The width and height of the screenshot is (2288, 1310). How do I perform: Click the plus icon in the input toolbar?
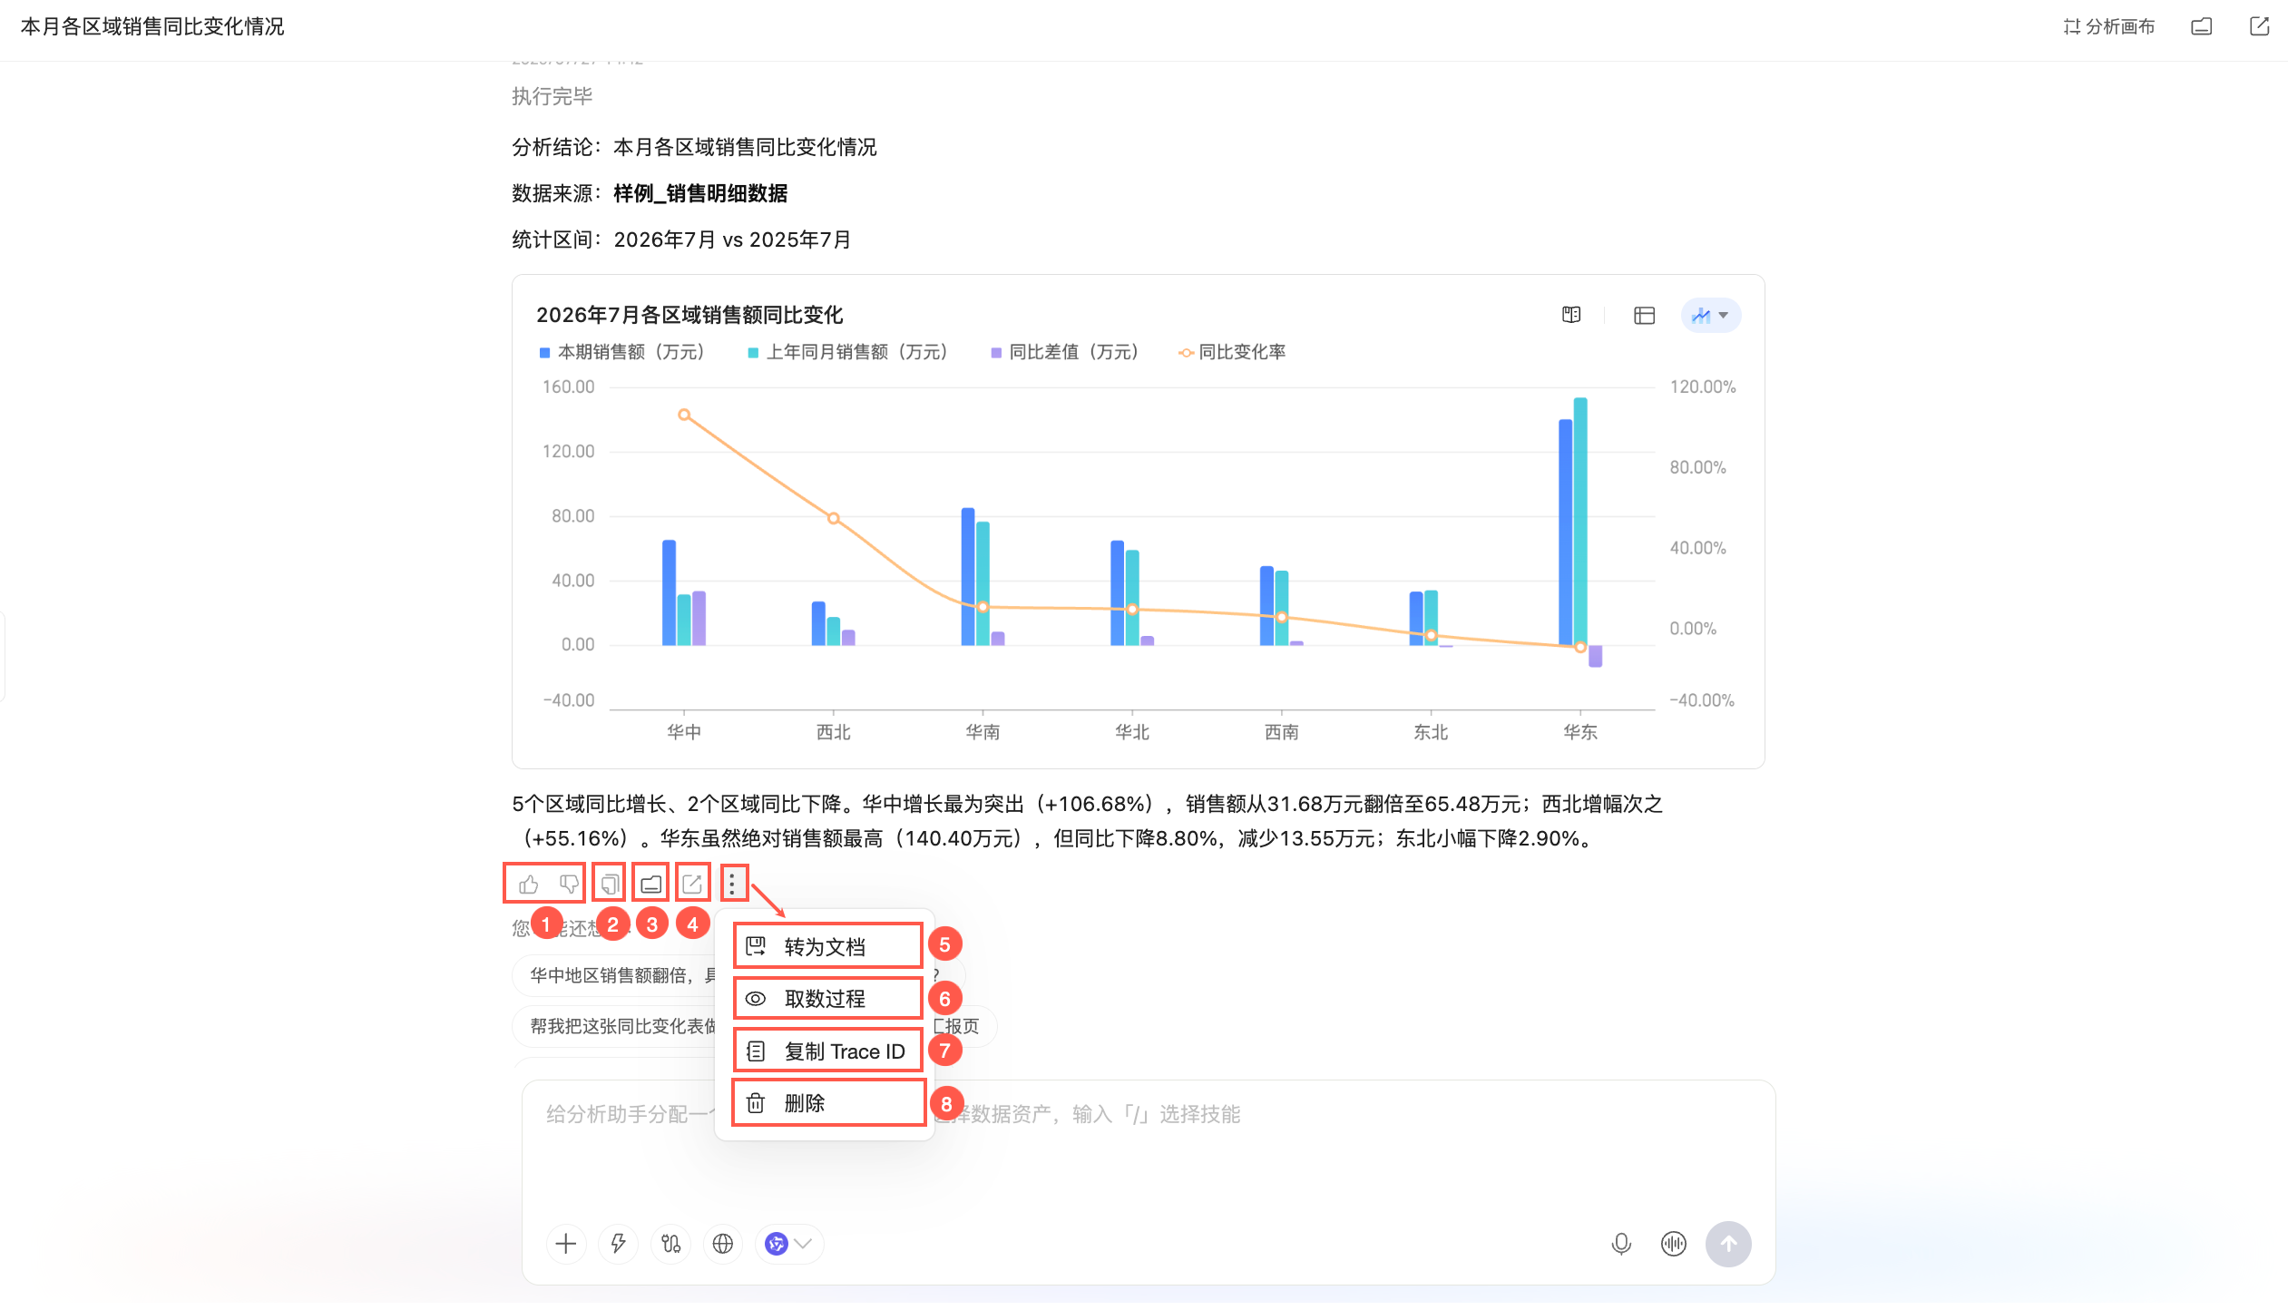point(566,1244)
